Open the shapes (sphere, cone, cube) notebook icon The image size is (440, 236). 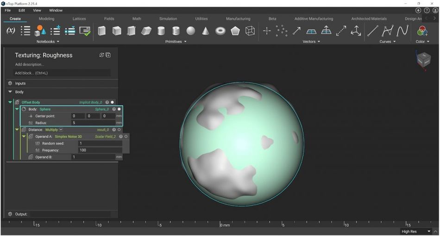coord(40,30)
